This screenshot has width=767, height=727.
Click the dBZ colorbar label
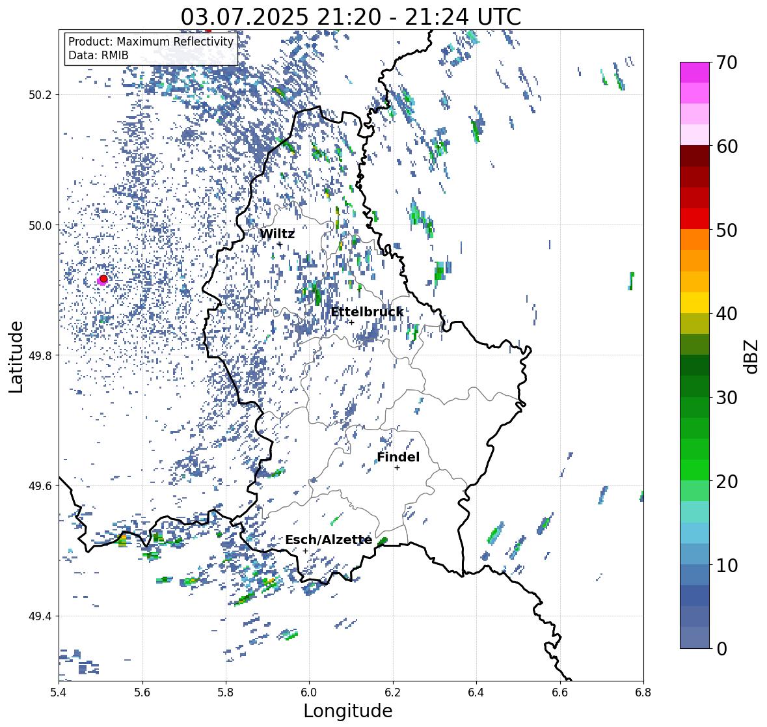[x=752, y=355]
